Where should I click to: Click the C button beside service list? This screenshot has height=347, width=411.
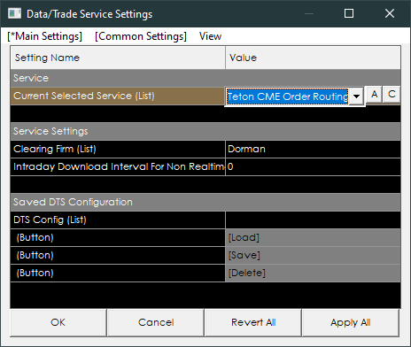[392, 95]
